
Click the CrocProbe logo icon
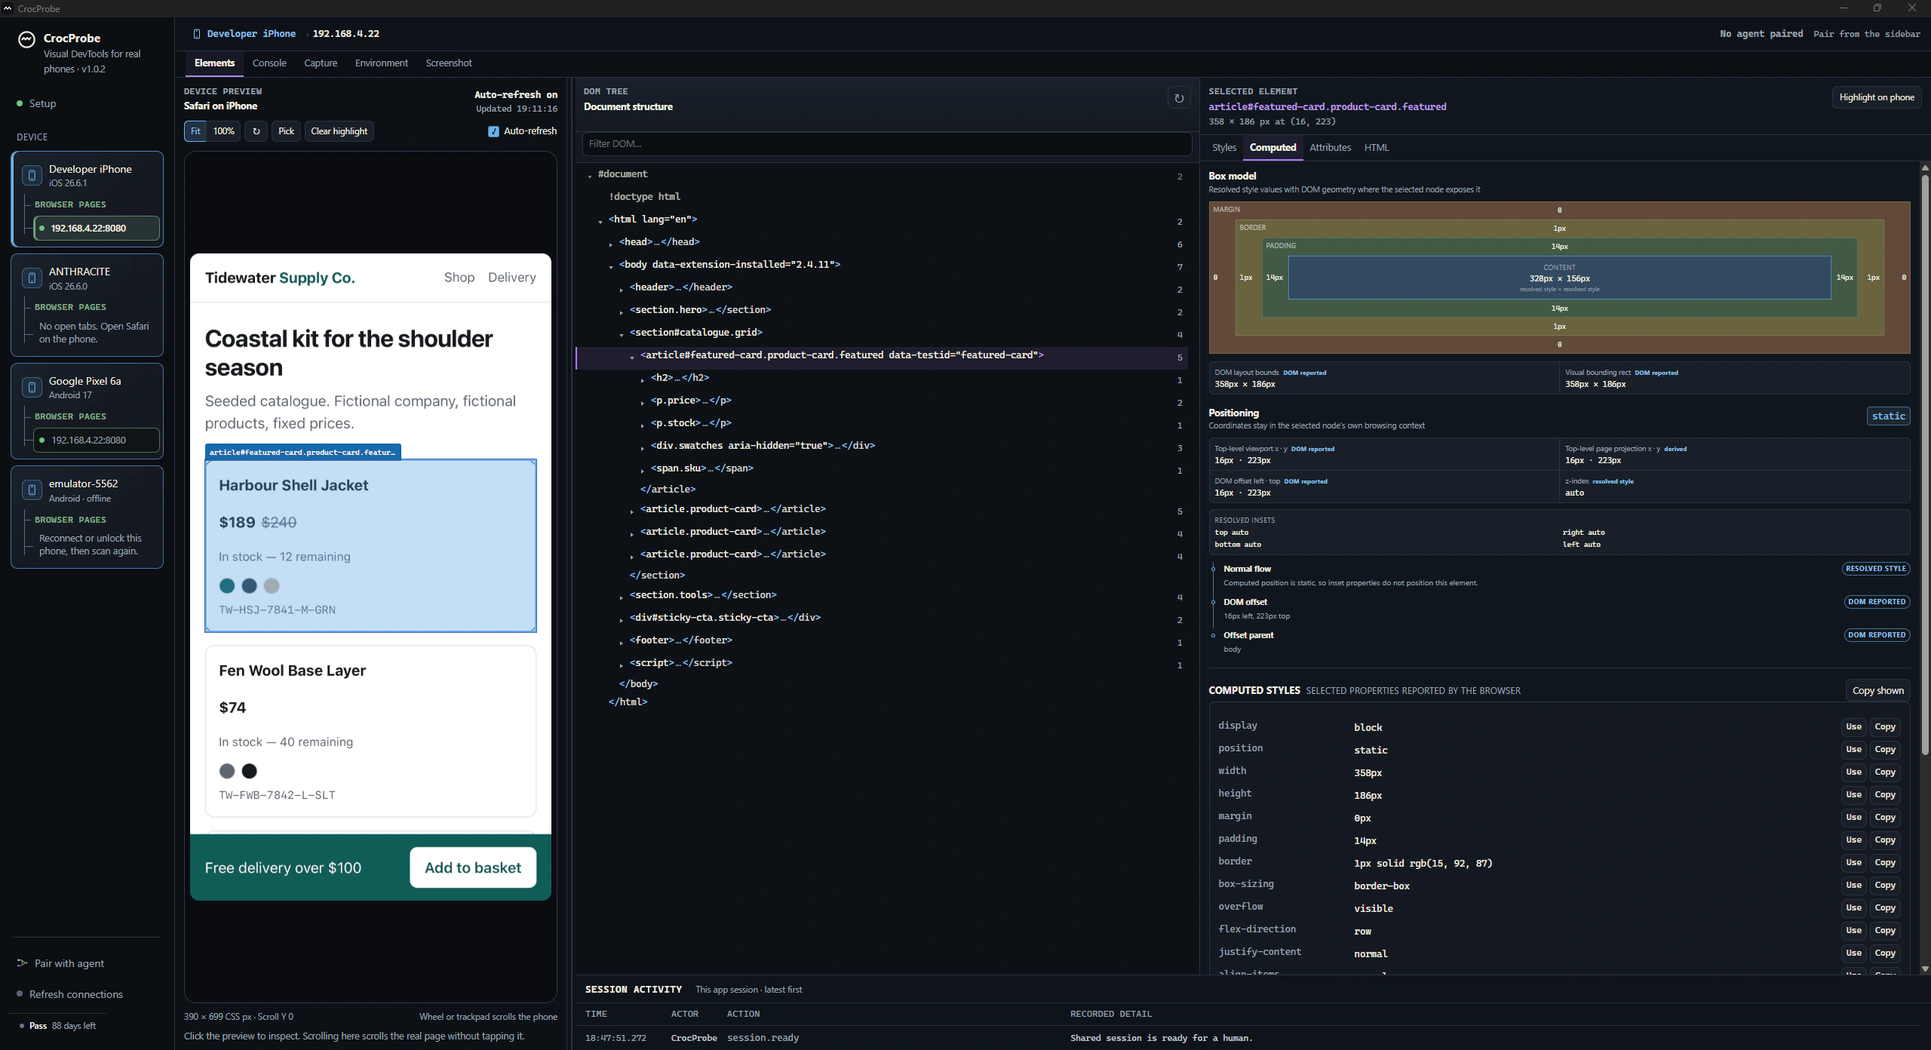[x=26, y=39]
